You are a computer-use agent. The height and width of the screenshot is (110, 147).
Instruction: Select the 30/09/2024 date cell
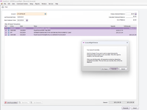pyautogui.click(x=27, y=28)
